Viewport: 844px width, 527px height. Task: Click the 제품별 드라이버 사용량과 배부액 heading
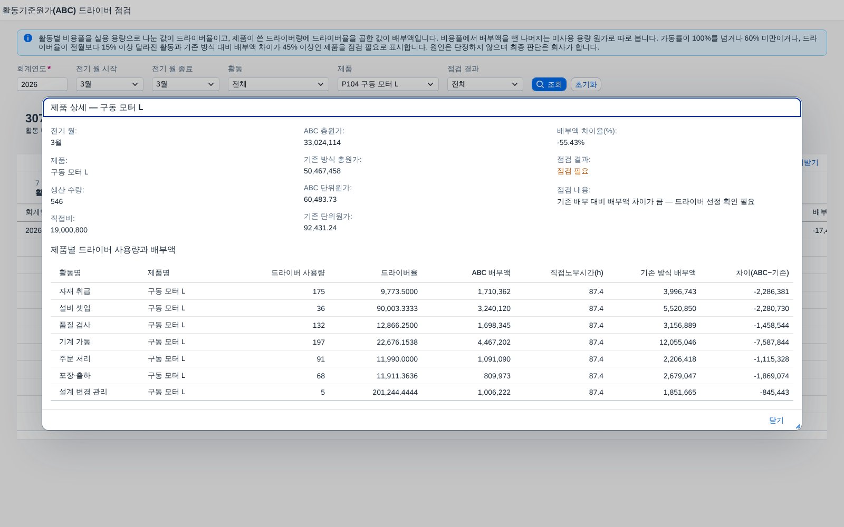pyautogui.click(x=113, y=250)
